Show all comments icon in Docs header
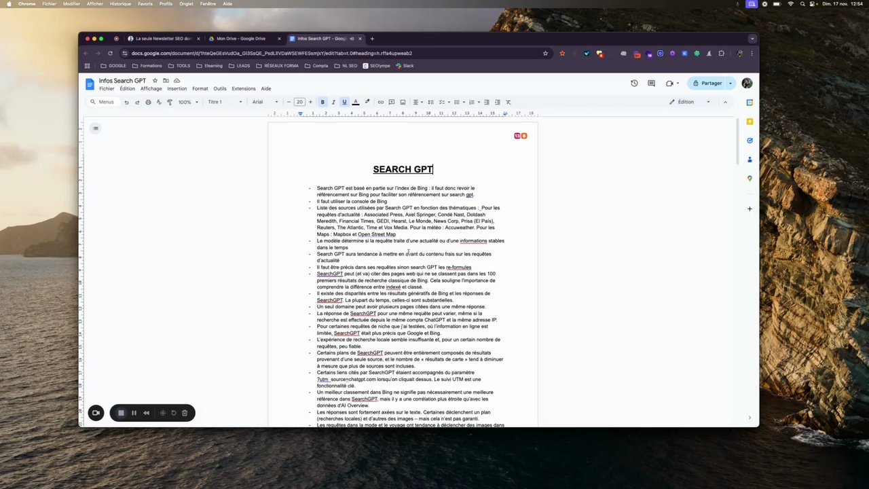869x489 pixels. [x=651, y=83]
